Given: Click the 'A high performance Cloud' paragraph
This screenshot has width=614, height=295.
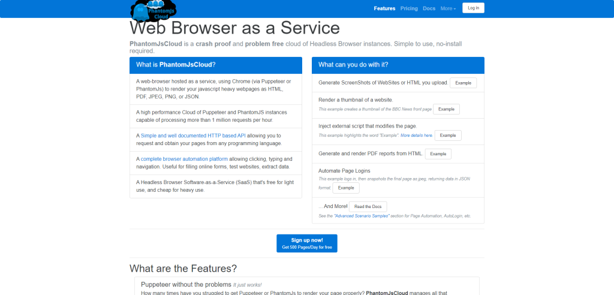Looking at the screenshot, I should point(212,116).
